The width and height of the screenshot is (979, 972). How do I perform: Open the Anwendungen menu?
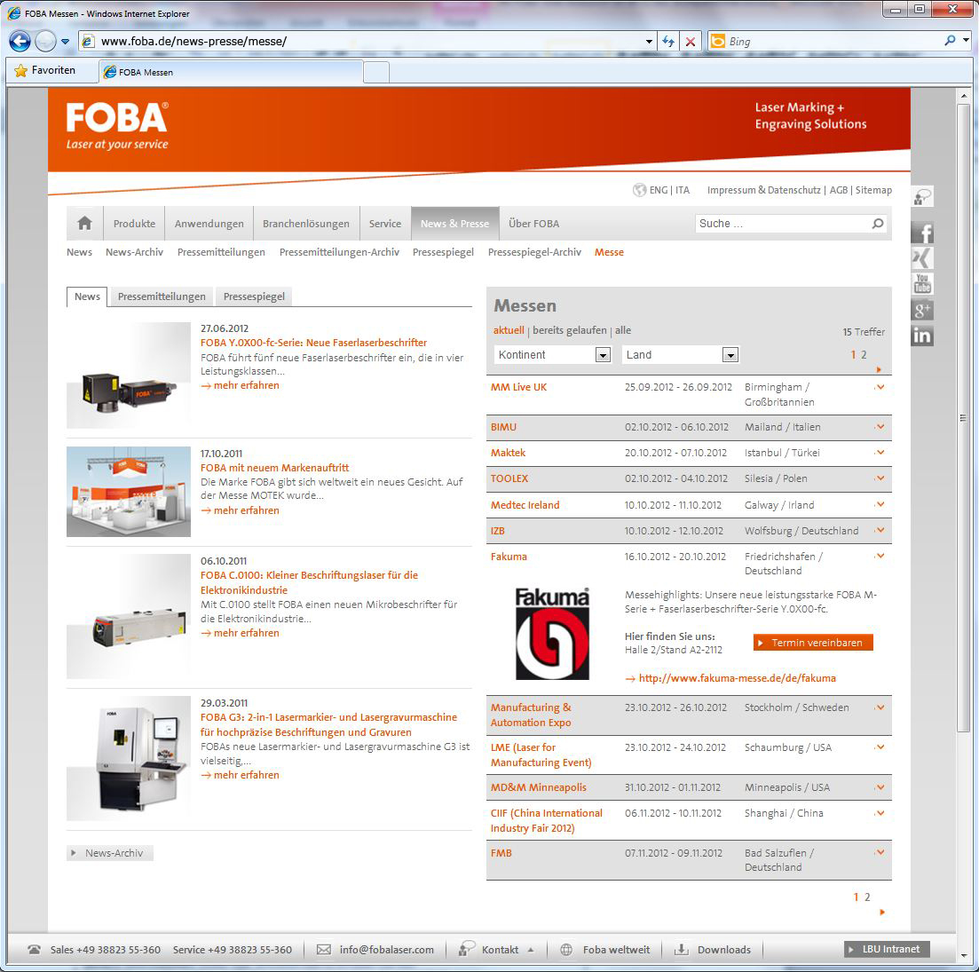click(x=209, y=224)
